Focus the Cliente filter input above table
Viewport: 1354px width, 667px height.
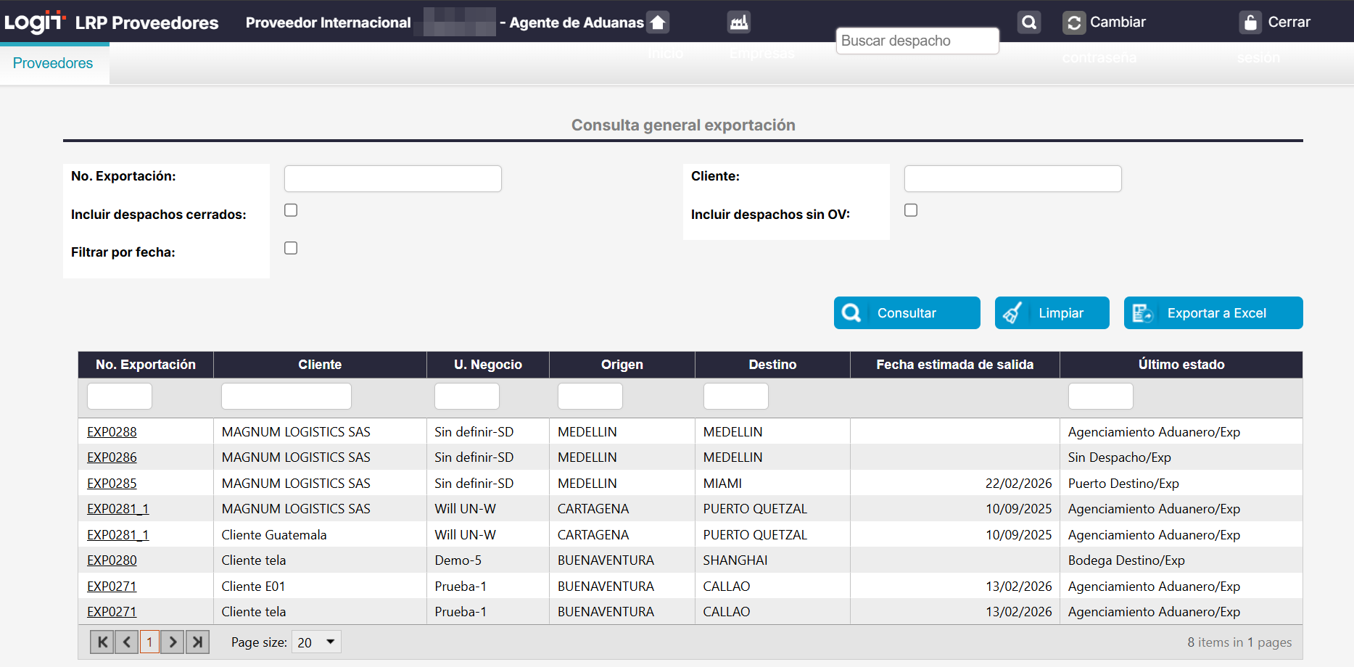click(286, 397)
